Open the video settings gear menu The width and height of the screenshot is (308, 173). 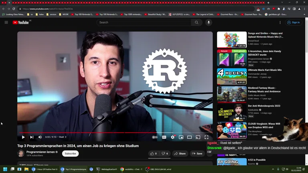173,137
